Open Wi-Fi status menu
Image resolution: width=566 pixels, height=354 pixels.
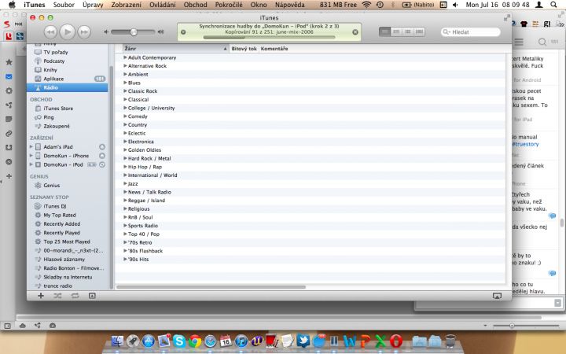pos(366,5)
